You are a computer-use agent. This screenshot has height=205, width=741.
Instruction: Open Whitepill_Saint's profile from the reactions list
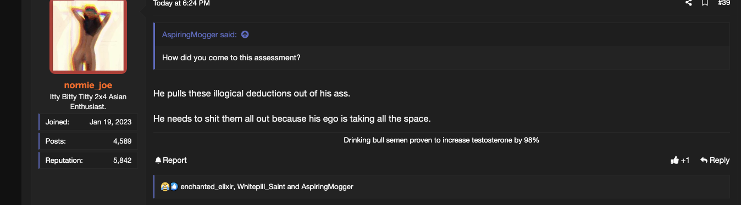261,187
